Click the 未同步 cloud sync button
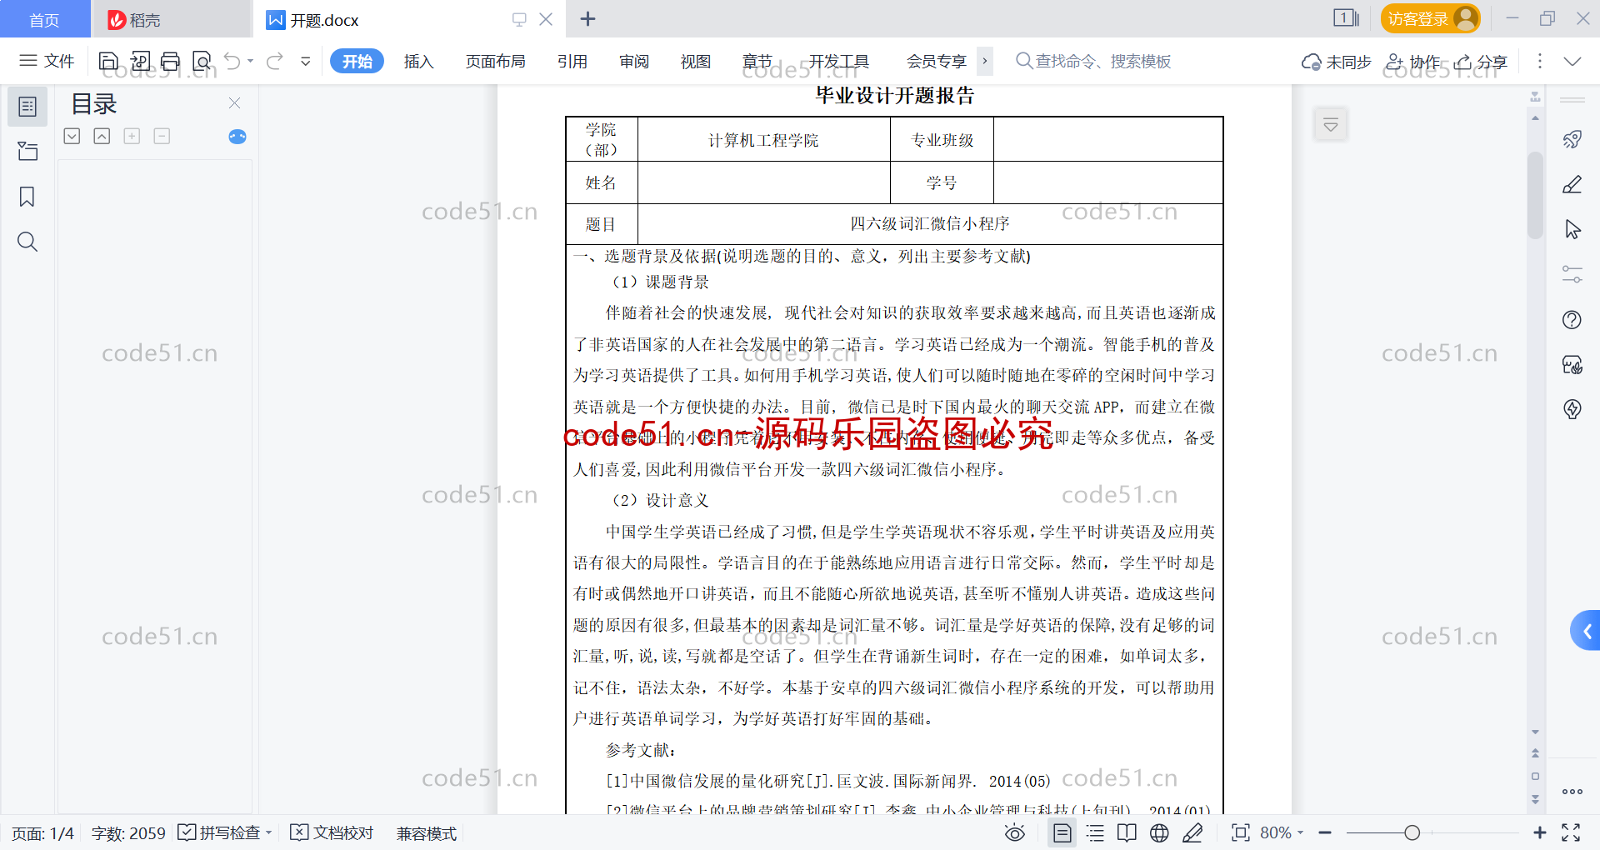Image resolution: width=1600 pixels, height=850 pixels. pos(1336,62)
